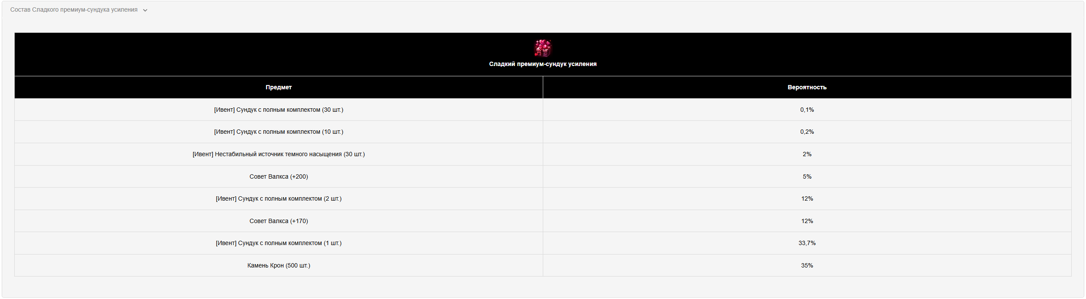The height and width of the screenshot is (299, 1086).
Task: Click the Сладкий премиум-сундук усиления title text
Action: coord(543,64)
